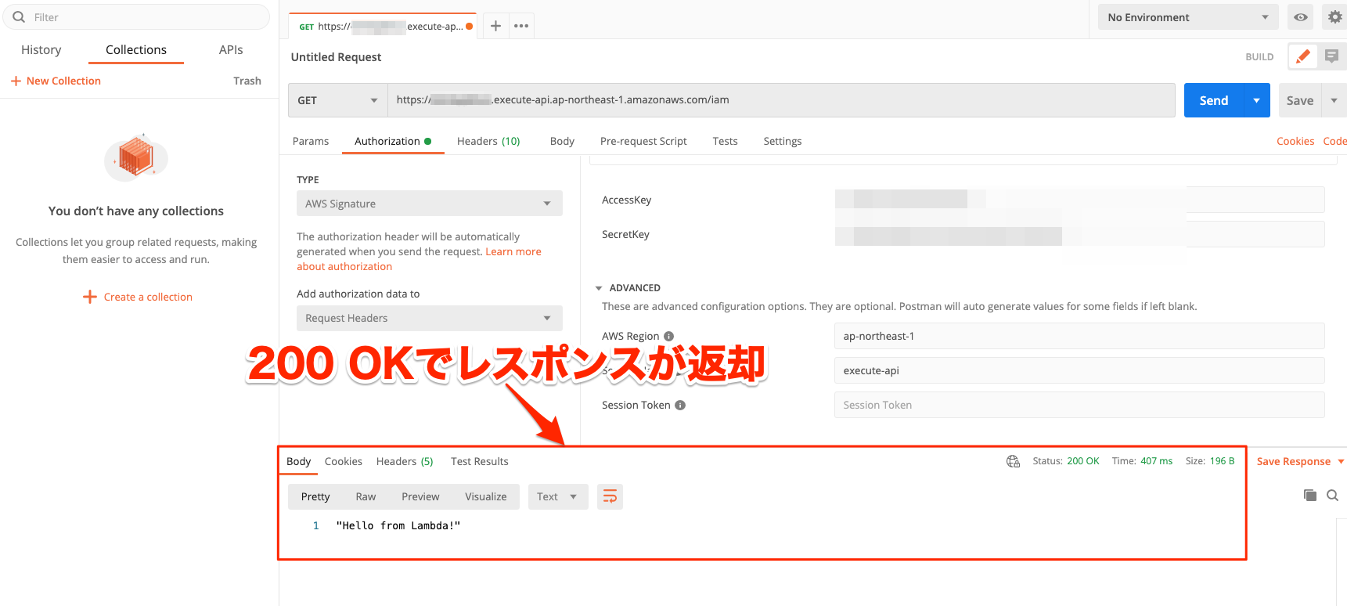Open the Params tab
Image resolution: width=1347 pixels, height=606 pixels.
click(x=311, y=141)
